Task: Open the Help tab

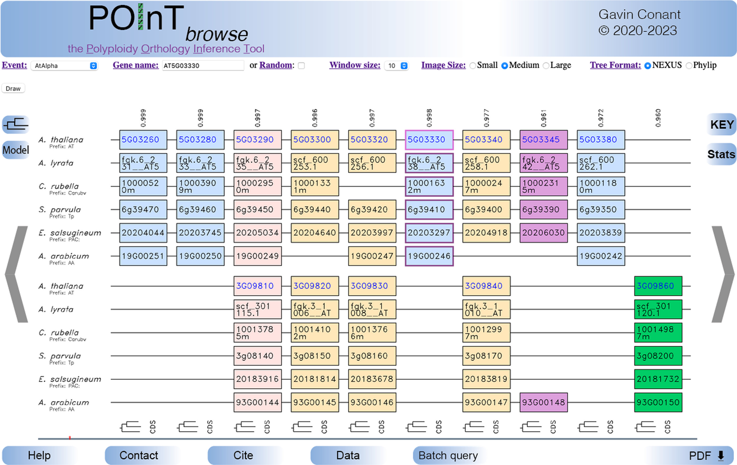Action: [x=39, y=456]
